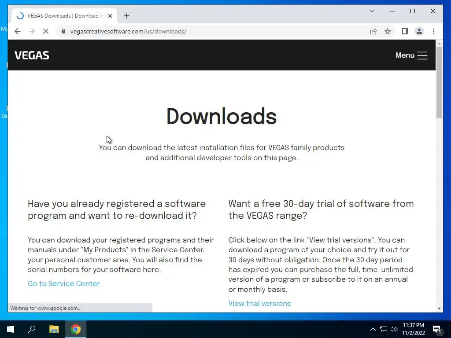Open Windows taskbar search
Viewport: 451px width, 338px height.
pos(32,329)
